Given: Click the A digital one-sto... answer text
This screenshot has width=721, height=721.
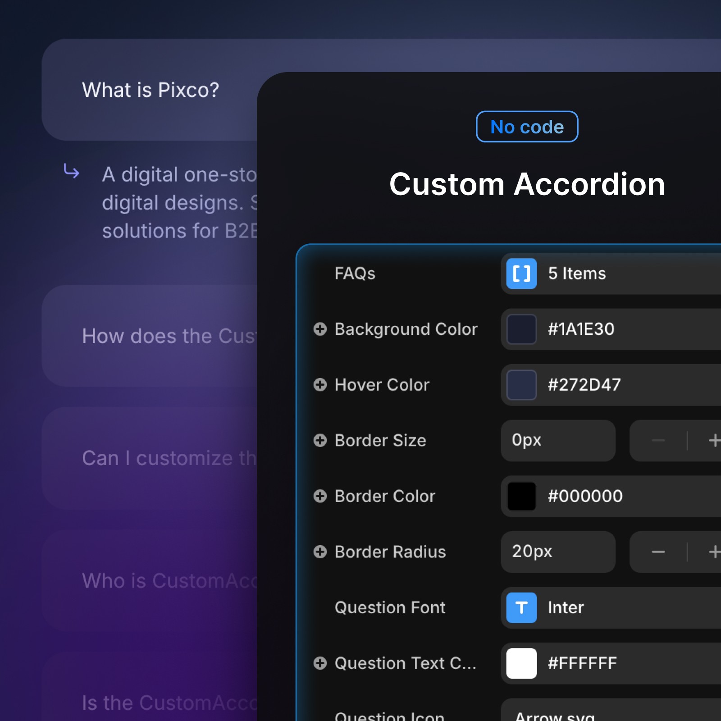Looking at the screenshot, I should [x=179, y=203].
